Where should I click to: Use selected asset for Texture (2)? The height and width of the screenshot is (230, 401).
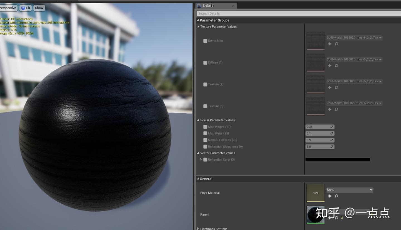click(329, 87)
